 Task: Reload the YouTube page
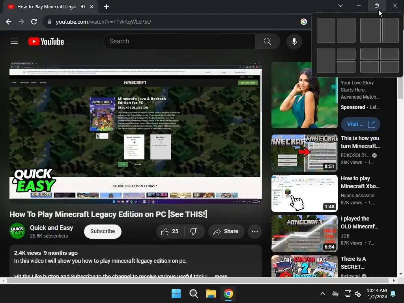[34, 22]
